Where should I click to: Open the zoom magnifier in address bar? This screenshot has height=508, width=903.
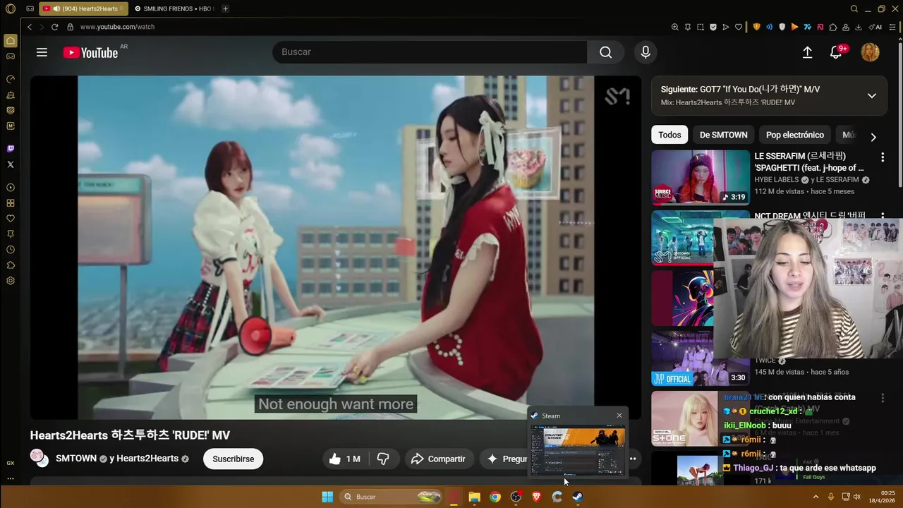point(675,27)
